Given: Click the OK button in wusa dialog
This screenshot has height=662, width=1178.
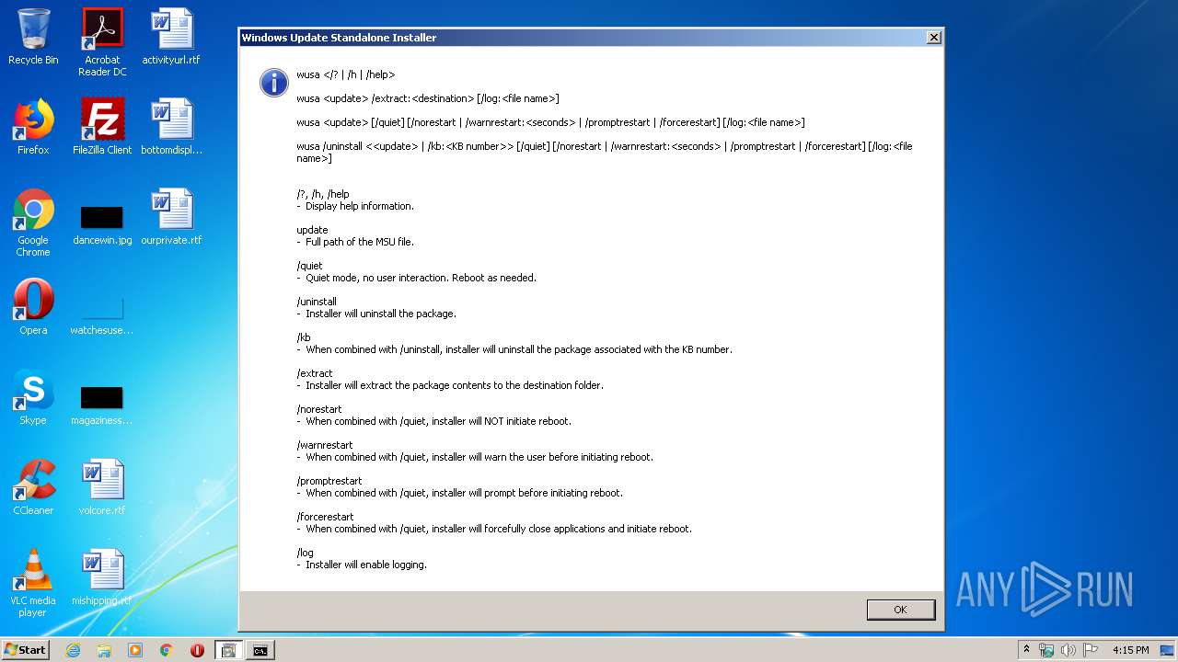Looking at the screenshot, I should click(x=900, y=610).
